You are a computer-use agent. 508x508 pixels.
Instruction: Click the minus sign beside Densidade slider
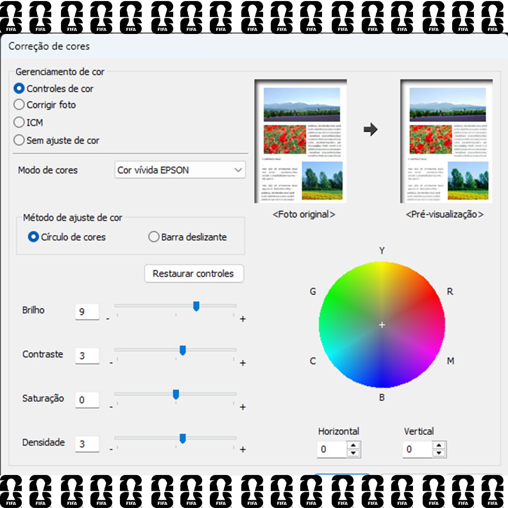point(111,450)
